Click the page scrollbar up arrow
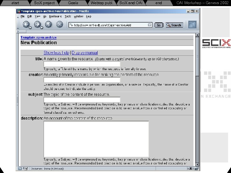This screenshot has height=173, width=231. (x=197, y=35)
